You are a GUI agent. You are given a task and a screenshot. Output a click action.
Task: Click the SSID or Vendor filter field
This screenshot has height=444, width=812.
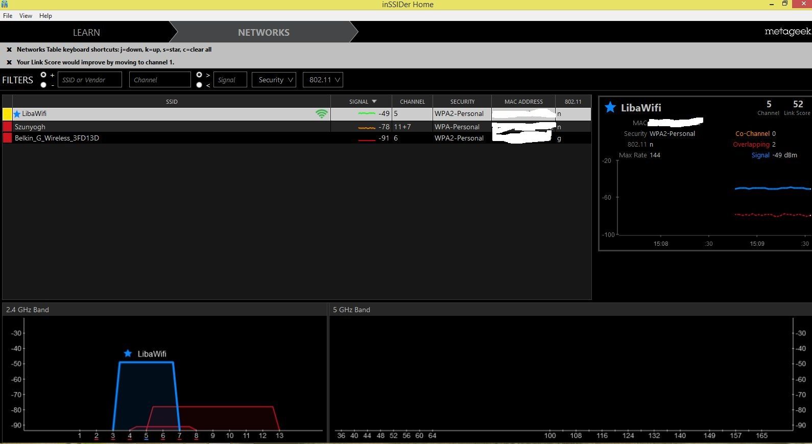(x=90, y=80)
